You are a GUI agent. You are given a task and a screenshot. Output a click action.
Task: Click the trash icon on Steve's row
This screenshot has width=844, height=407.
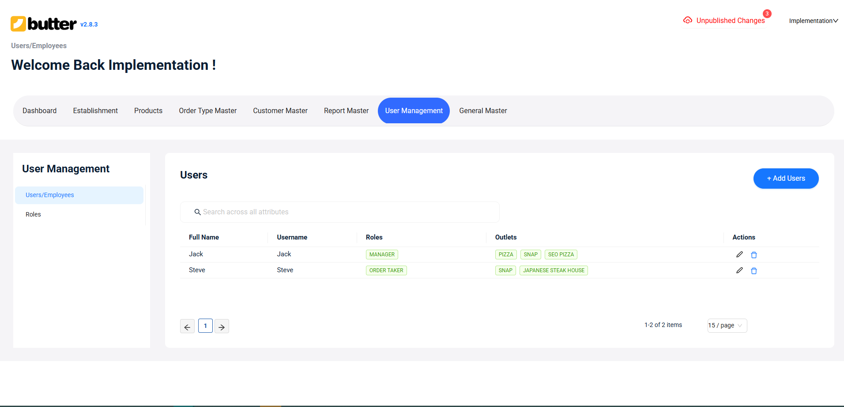point(754,270)
